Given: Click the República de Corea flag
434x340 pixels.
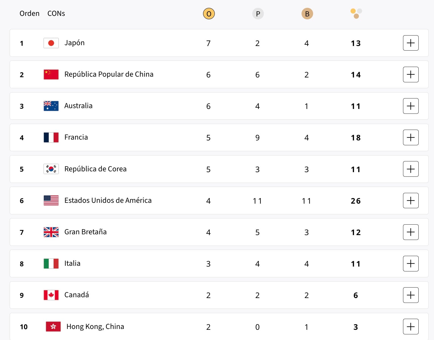Looking at the screenshot, I should click(x=51, y=169).
